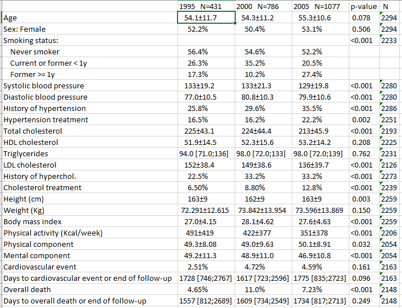Select the 1995 N=431 header cell
Image resolution: width=402 pixels, height=308 pixels.
(206, 6)
